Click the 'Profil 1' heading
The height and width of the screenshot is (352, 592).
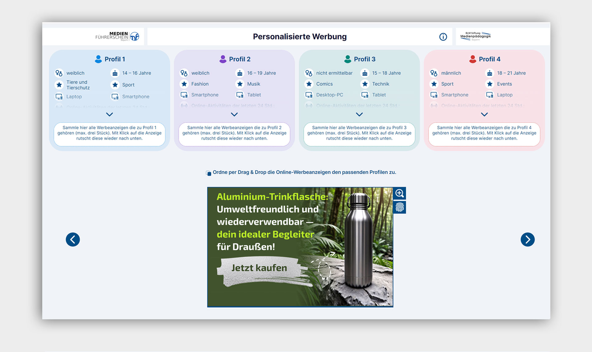[x=115, y=59]
